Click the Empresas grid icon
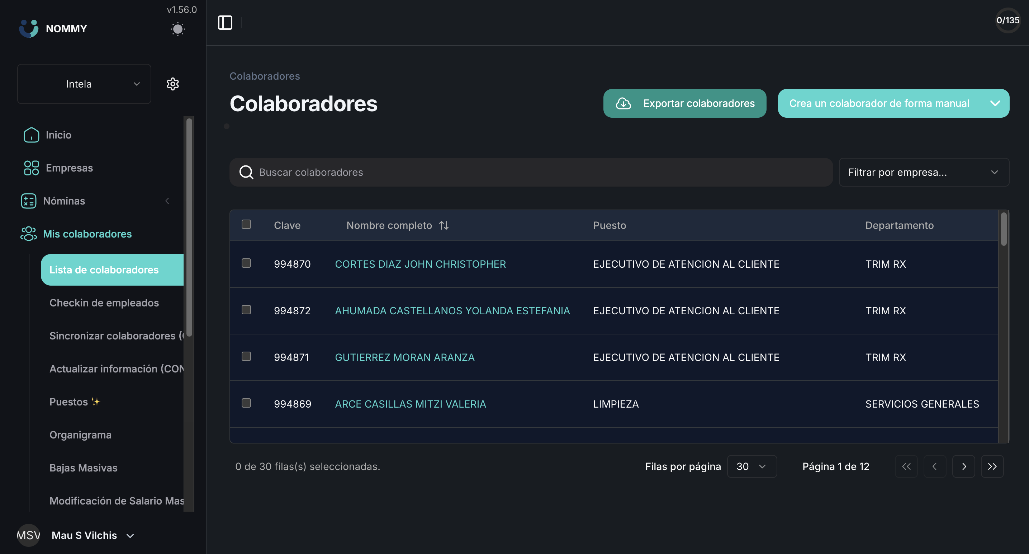The width and height of the screenshot is (1029, 554). tap(31, 168)
